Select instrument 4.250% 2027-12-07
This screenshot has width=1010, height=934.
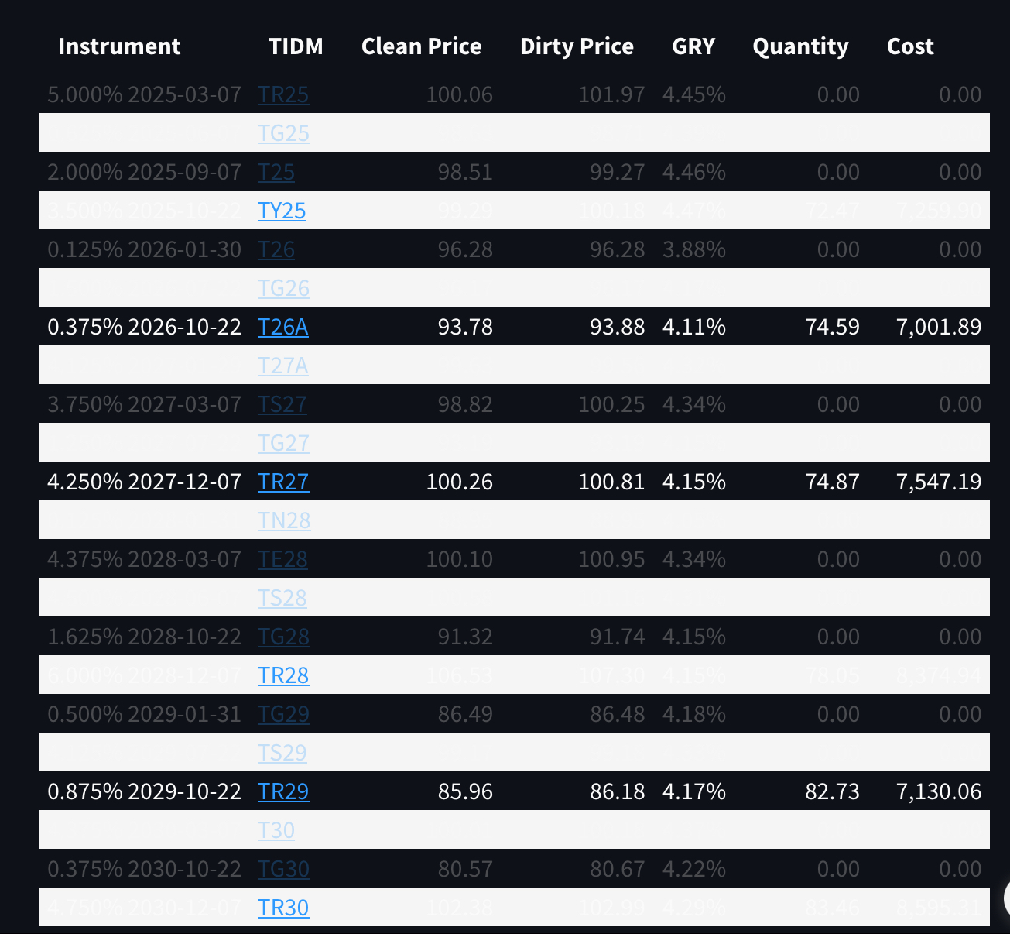pos(145,482)
